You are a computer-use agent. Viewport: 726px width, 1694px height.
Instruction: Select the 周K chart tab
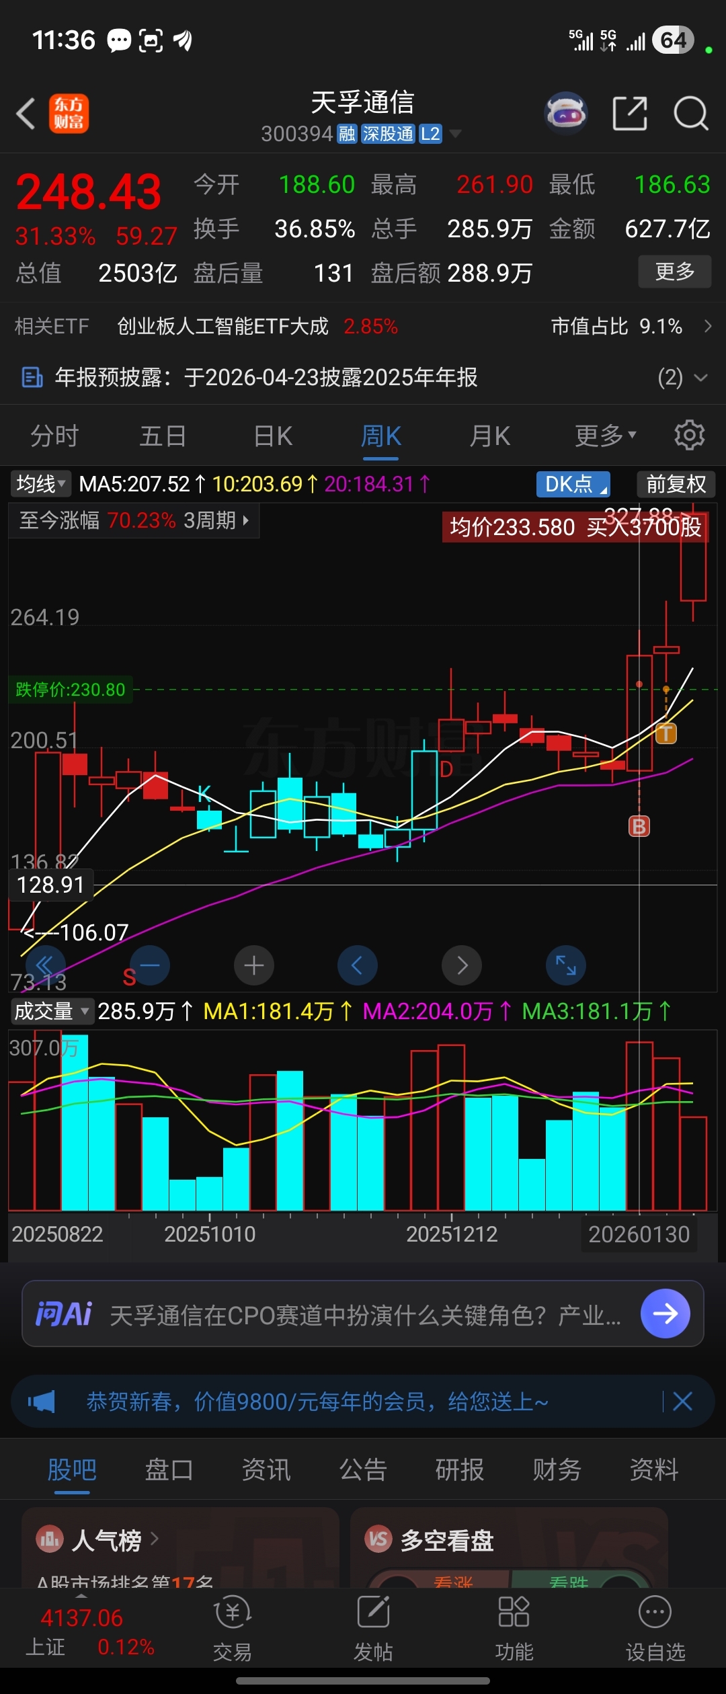[x=381, y=436]
